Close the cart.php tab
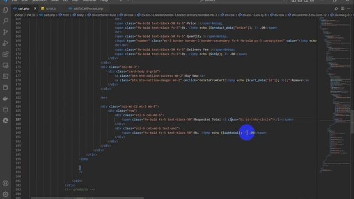The width and height of the screenshot is (354, 199). (x=35, y=9)
